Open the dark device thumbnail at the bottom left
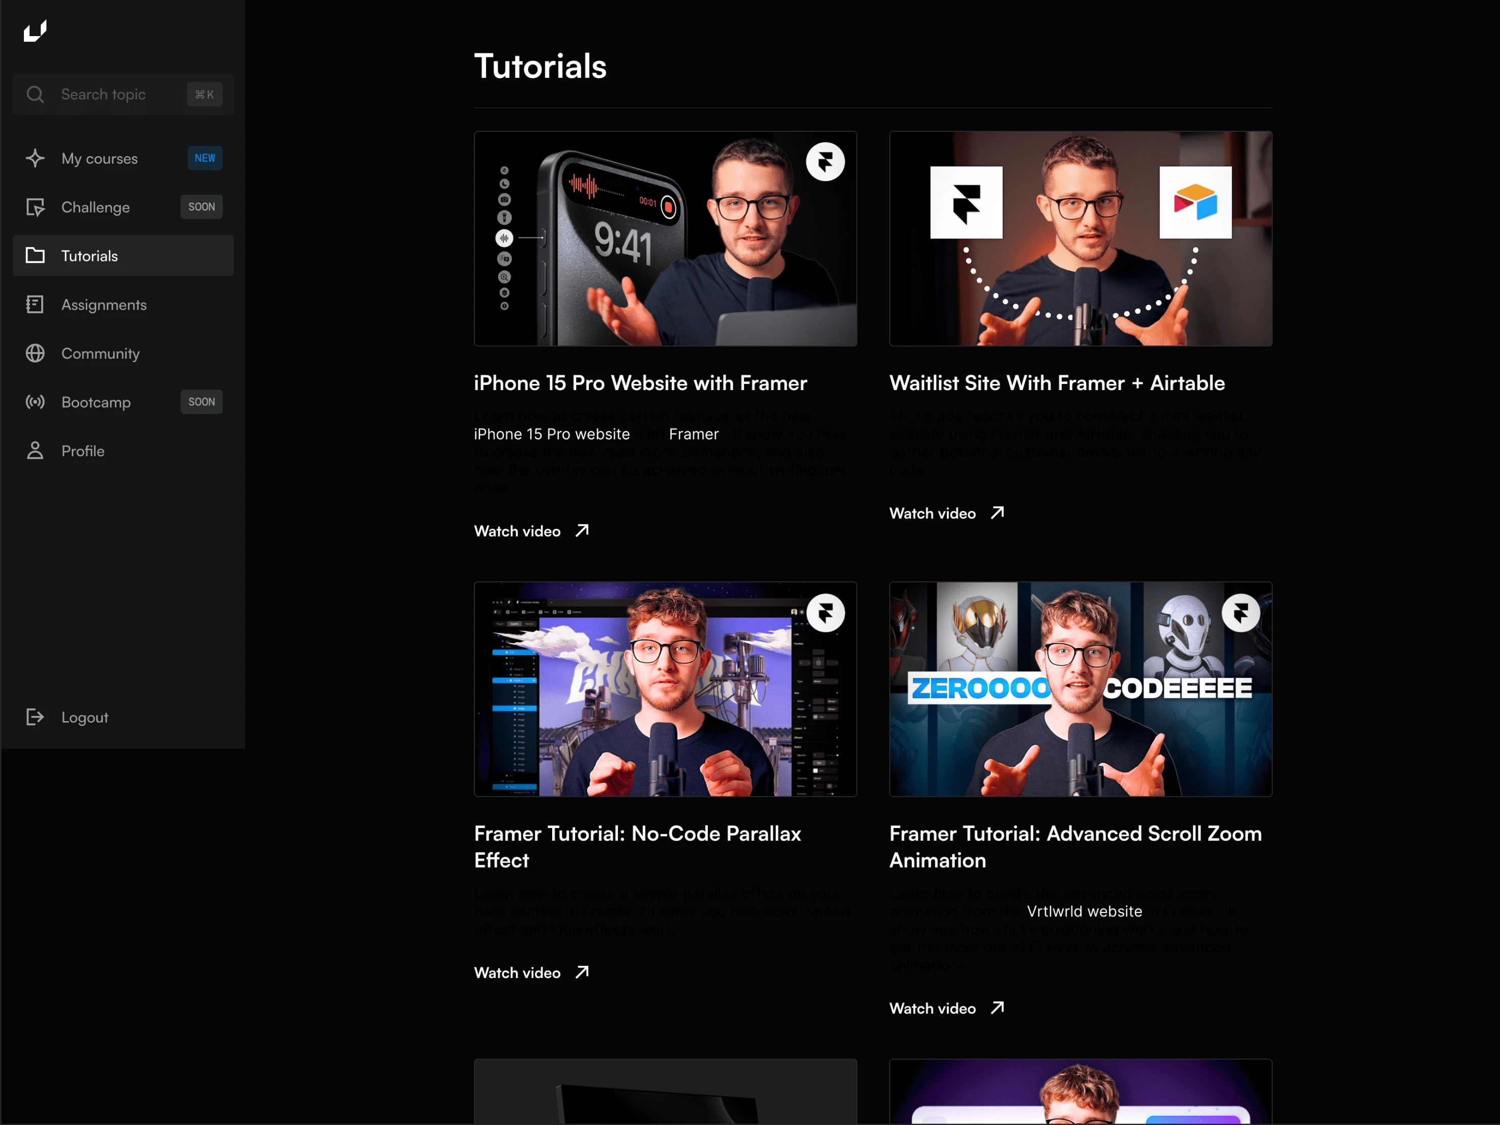The image size is (1500, 1125). click(665, 1092)
